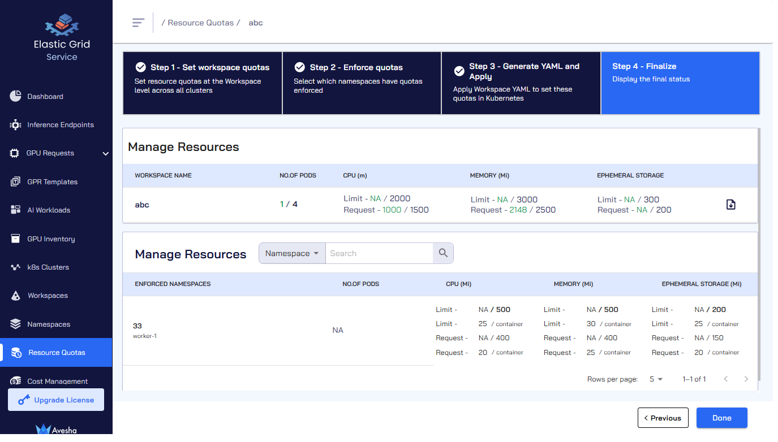This screenshot has height=442, width=778.
Task: Open Inference Endpoints from its sidebar icon
Action: [x=15, y=125]
